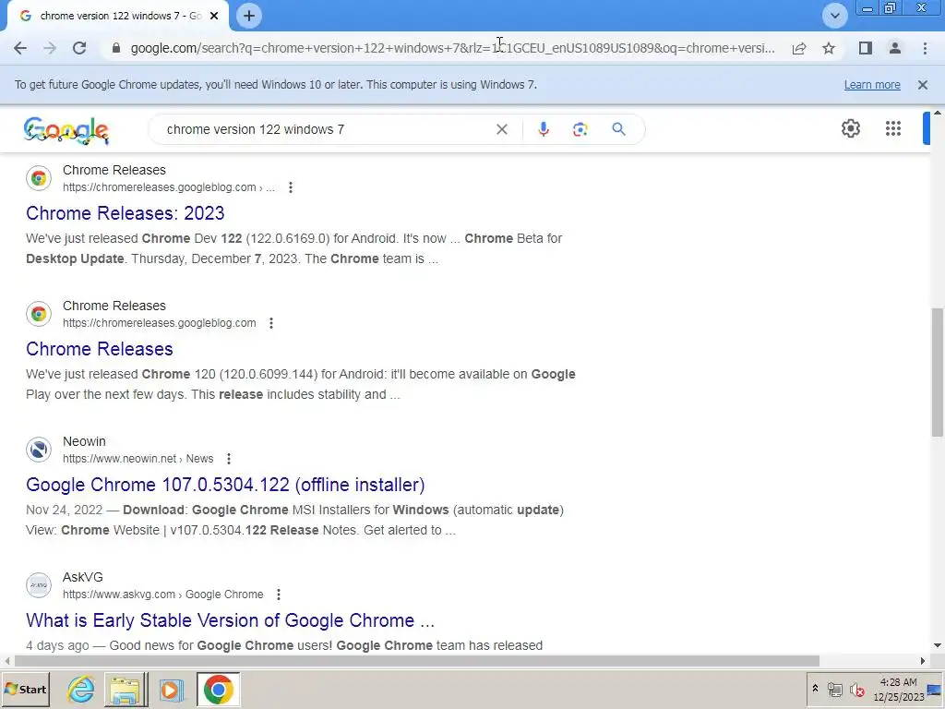This screenshot has width=945, height=709.
Task: Open more options for AskVG result
Action: click(x=279, y=595)
